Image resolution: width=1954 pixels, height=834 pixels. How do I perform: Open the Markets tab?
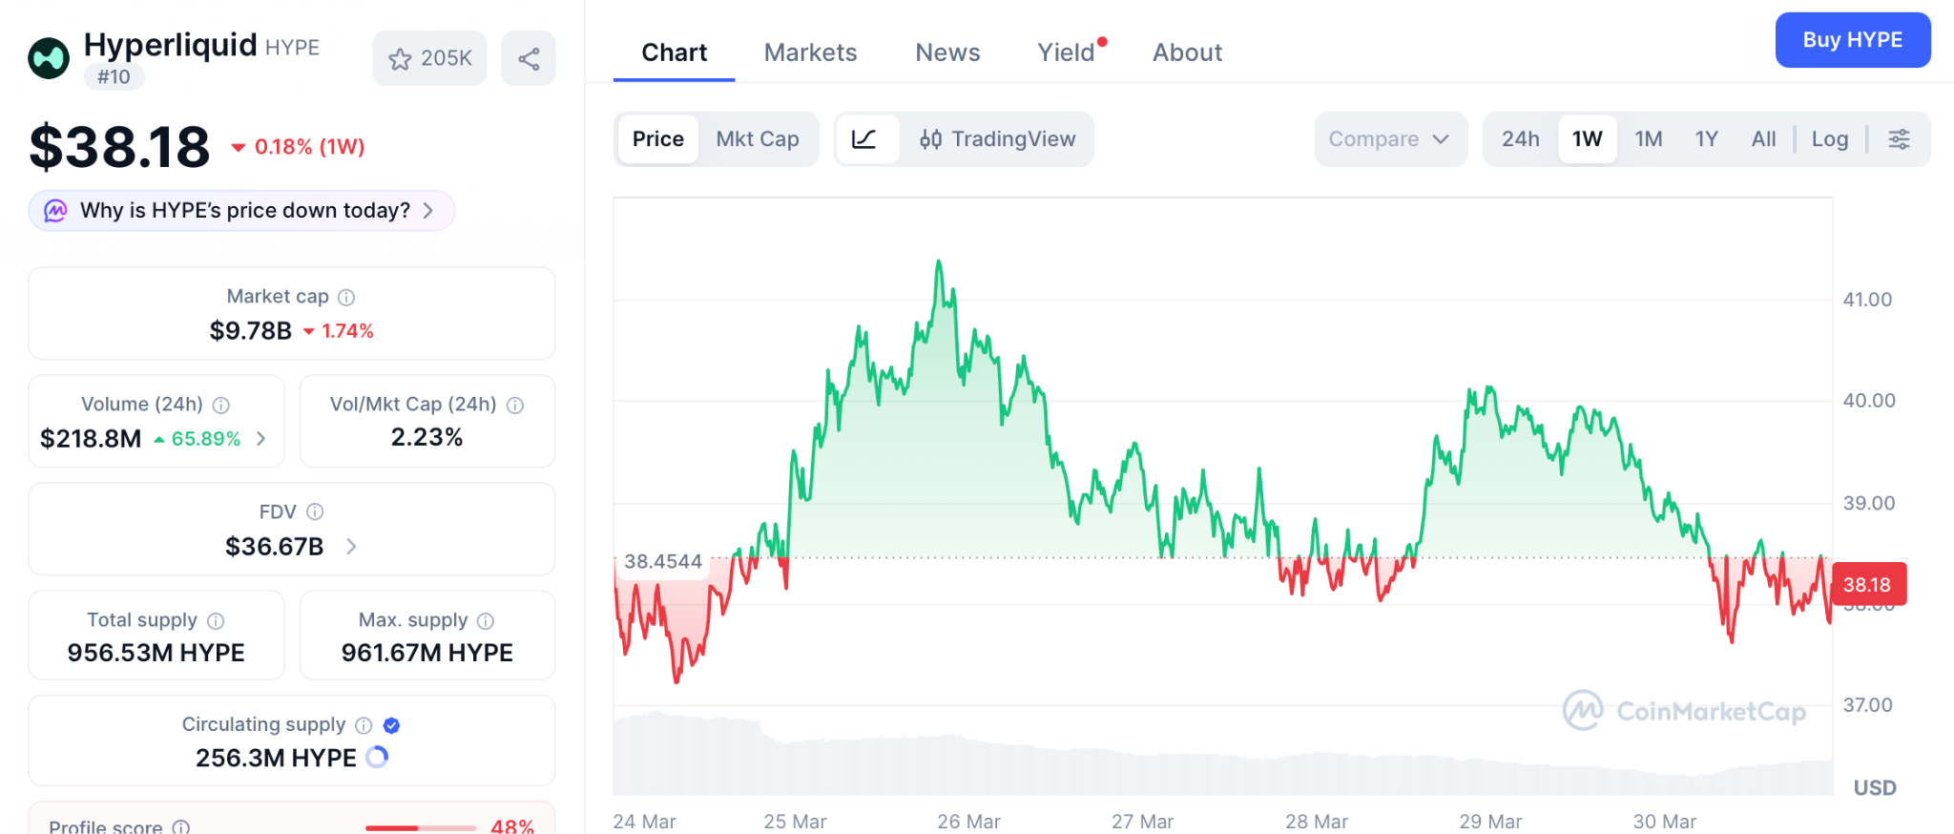pyautogui.click(x=810, y=52)
